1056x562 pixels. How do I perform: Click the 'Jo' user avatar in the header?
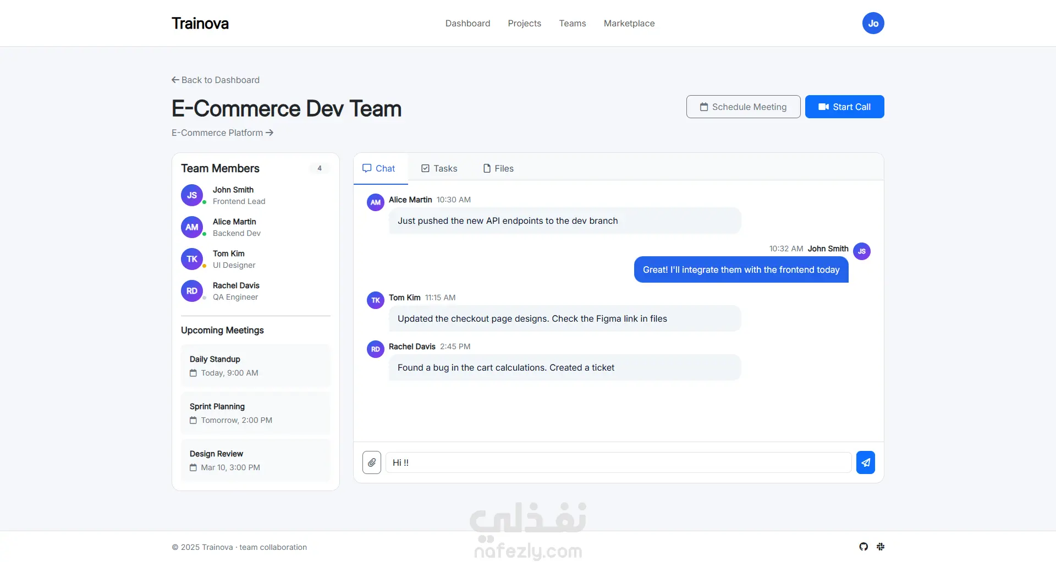[873, 23]
